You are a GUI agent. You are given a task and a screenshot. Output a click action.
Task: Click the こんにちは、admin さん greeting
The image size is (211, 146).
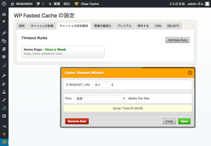click(x=186, y=4)
